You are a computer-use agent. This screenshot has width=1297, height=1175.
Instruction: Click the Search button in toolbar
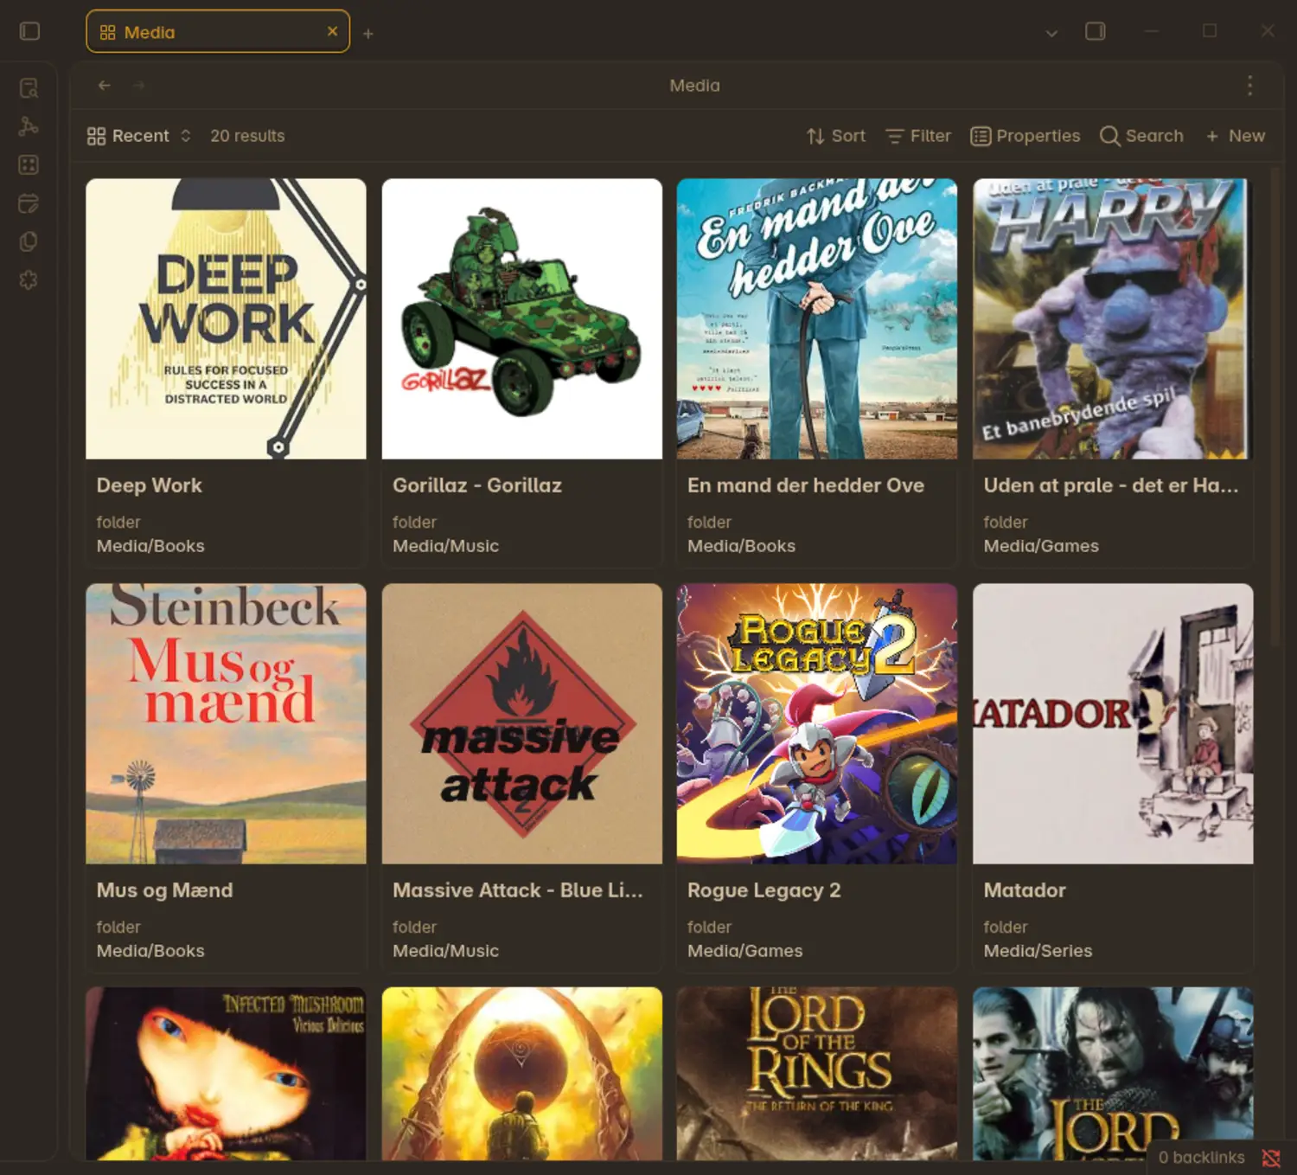coord(1141,136)
